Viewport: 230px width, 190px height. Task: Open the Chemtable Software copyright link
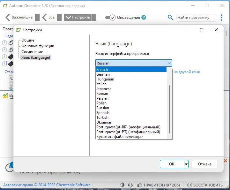47,185
